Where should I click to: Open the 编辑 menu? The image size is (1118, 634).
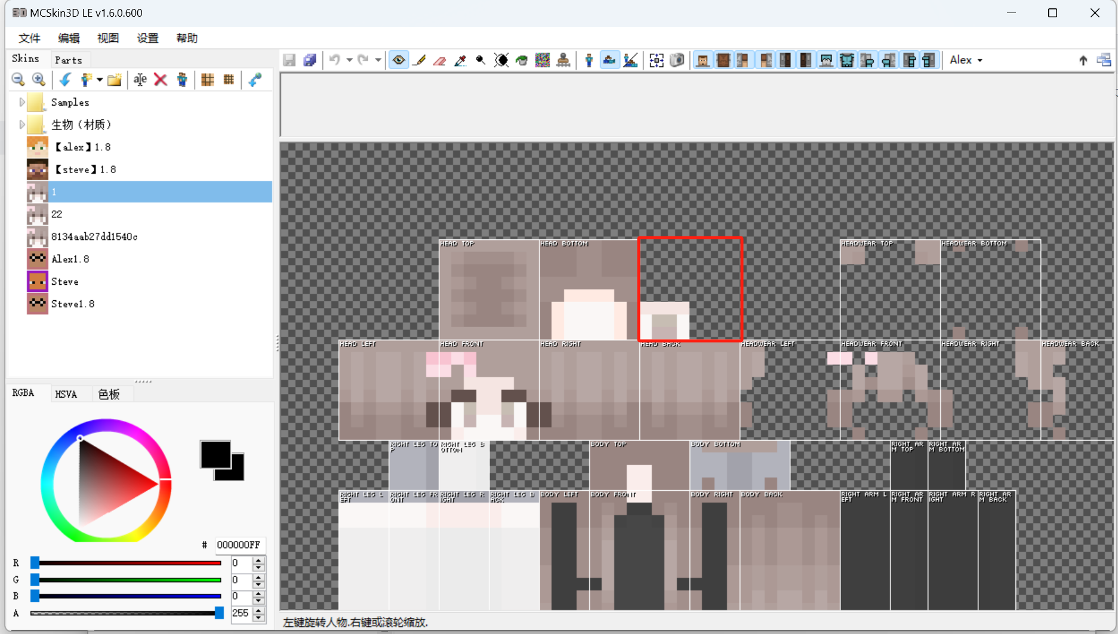pos(69,38)
